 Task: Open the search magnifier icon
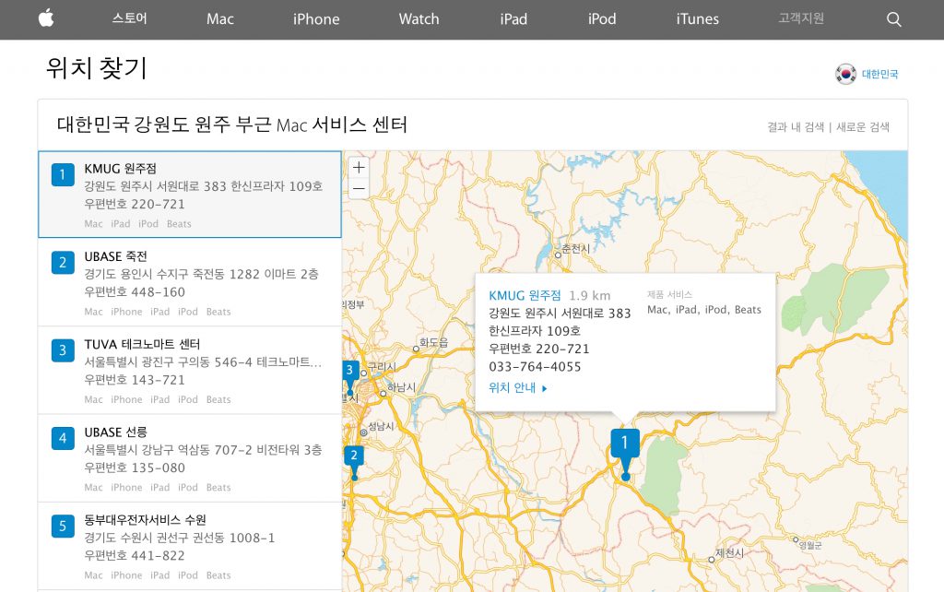pos(892,18)
